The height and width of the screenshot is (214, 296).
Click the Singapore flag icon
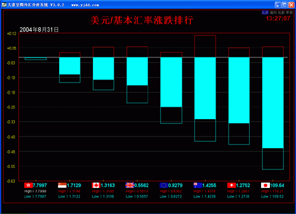pyautogui.click(x=62, y=186)
